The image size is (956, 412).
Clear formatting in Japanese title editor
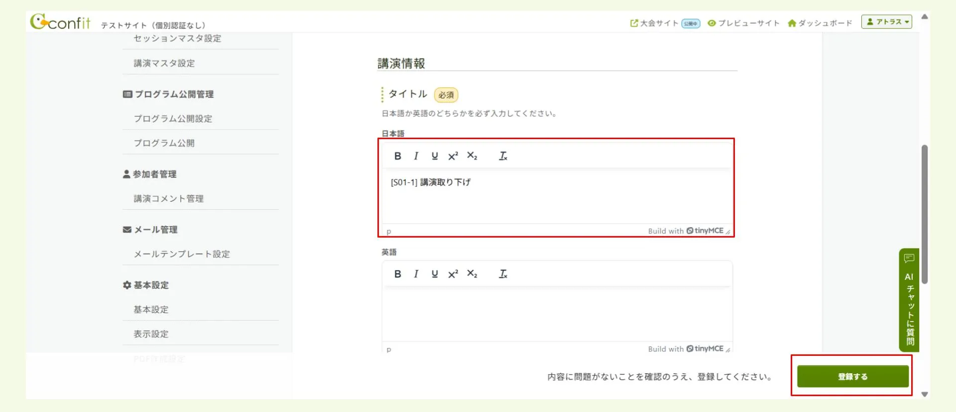coord(503,156)
